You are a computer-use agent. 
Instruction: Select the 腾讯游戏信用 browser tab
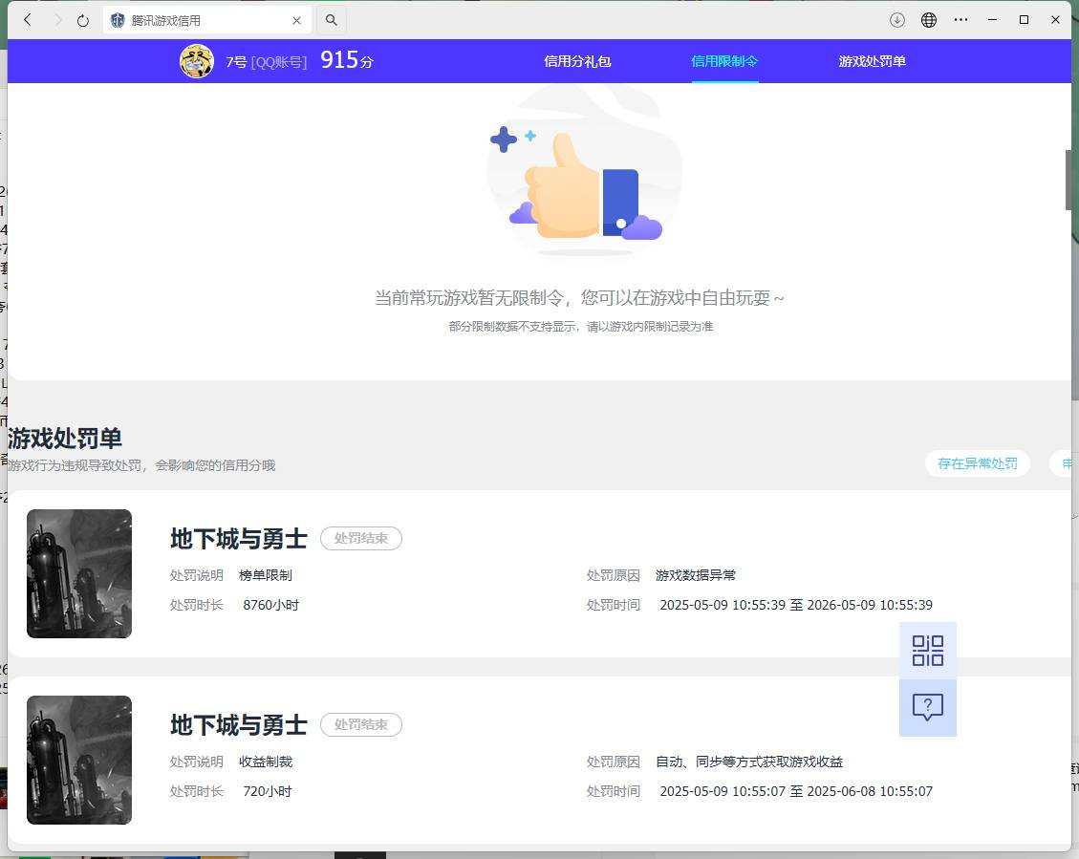pyautogui.click(x=207, y=21)
